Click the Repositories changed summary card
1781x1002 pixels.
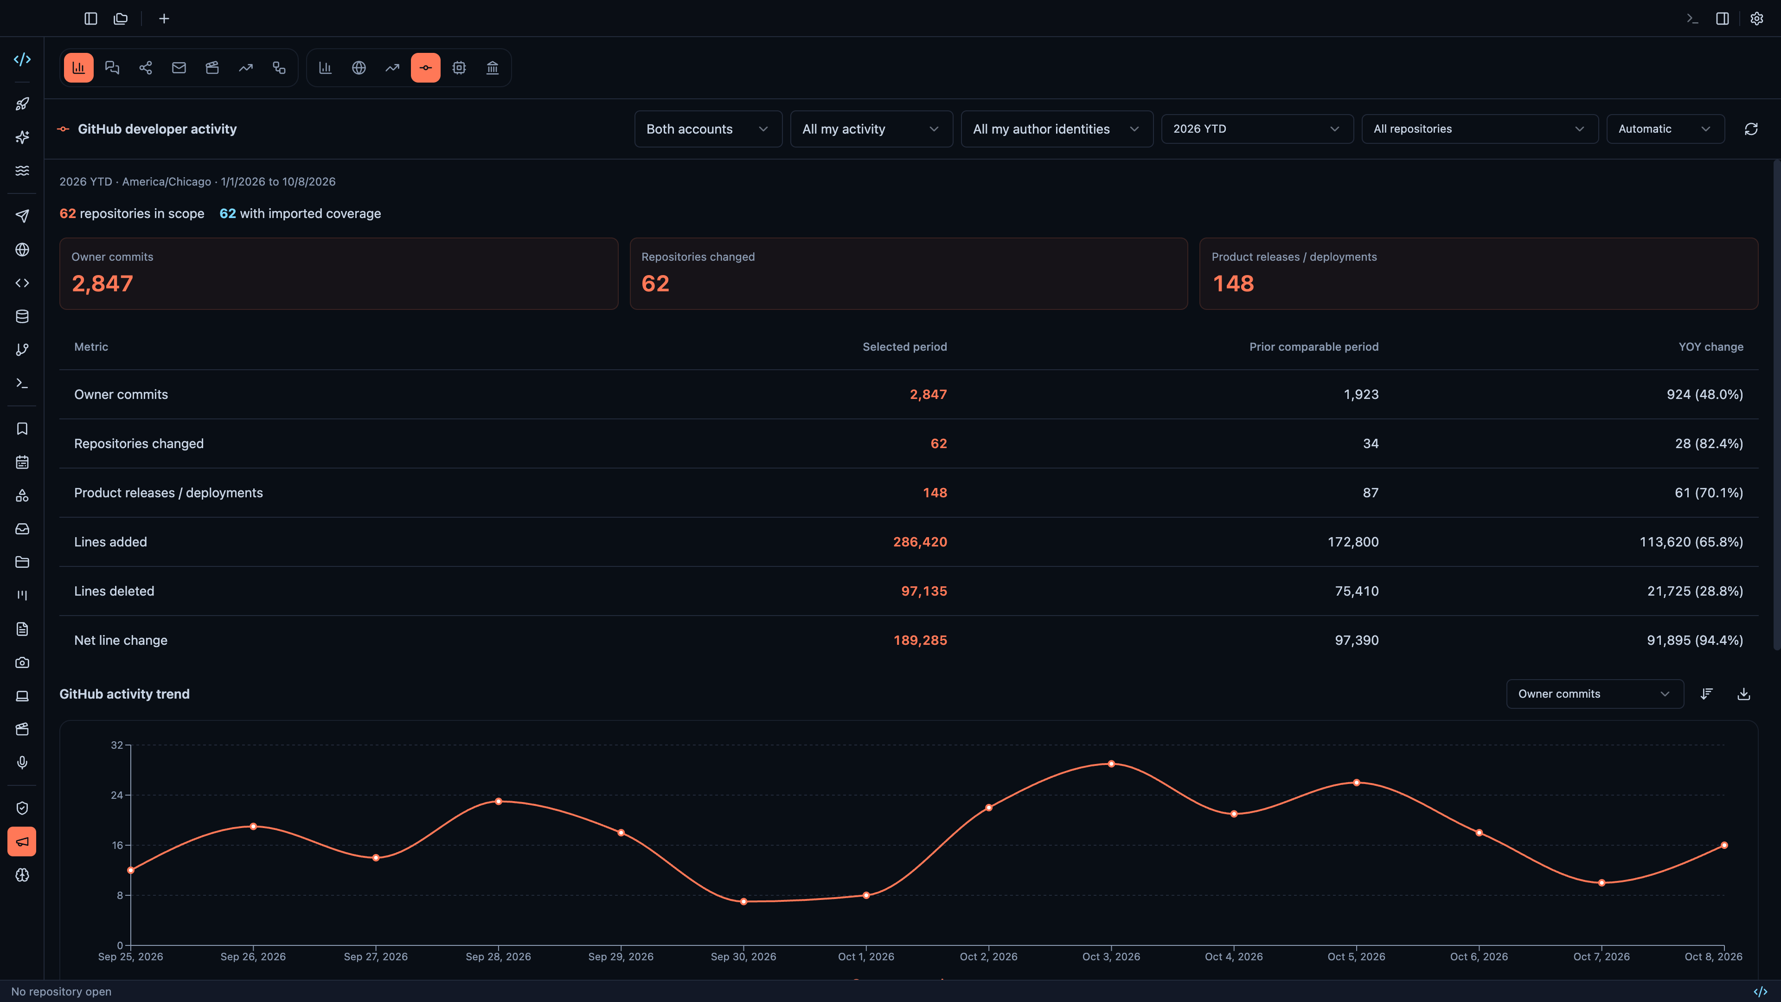click(909, 274)
